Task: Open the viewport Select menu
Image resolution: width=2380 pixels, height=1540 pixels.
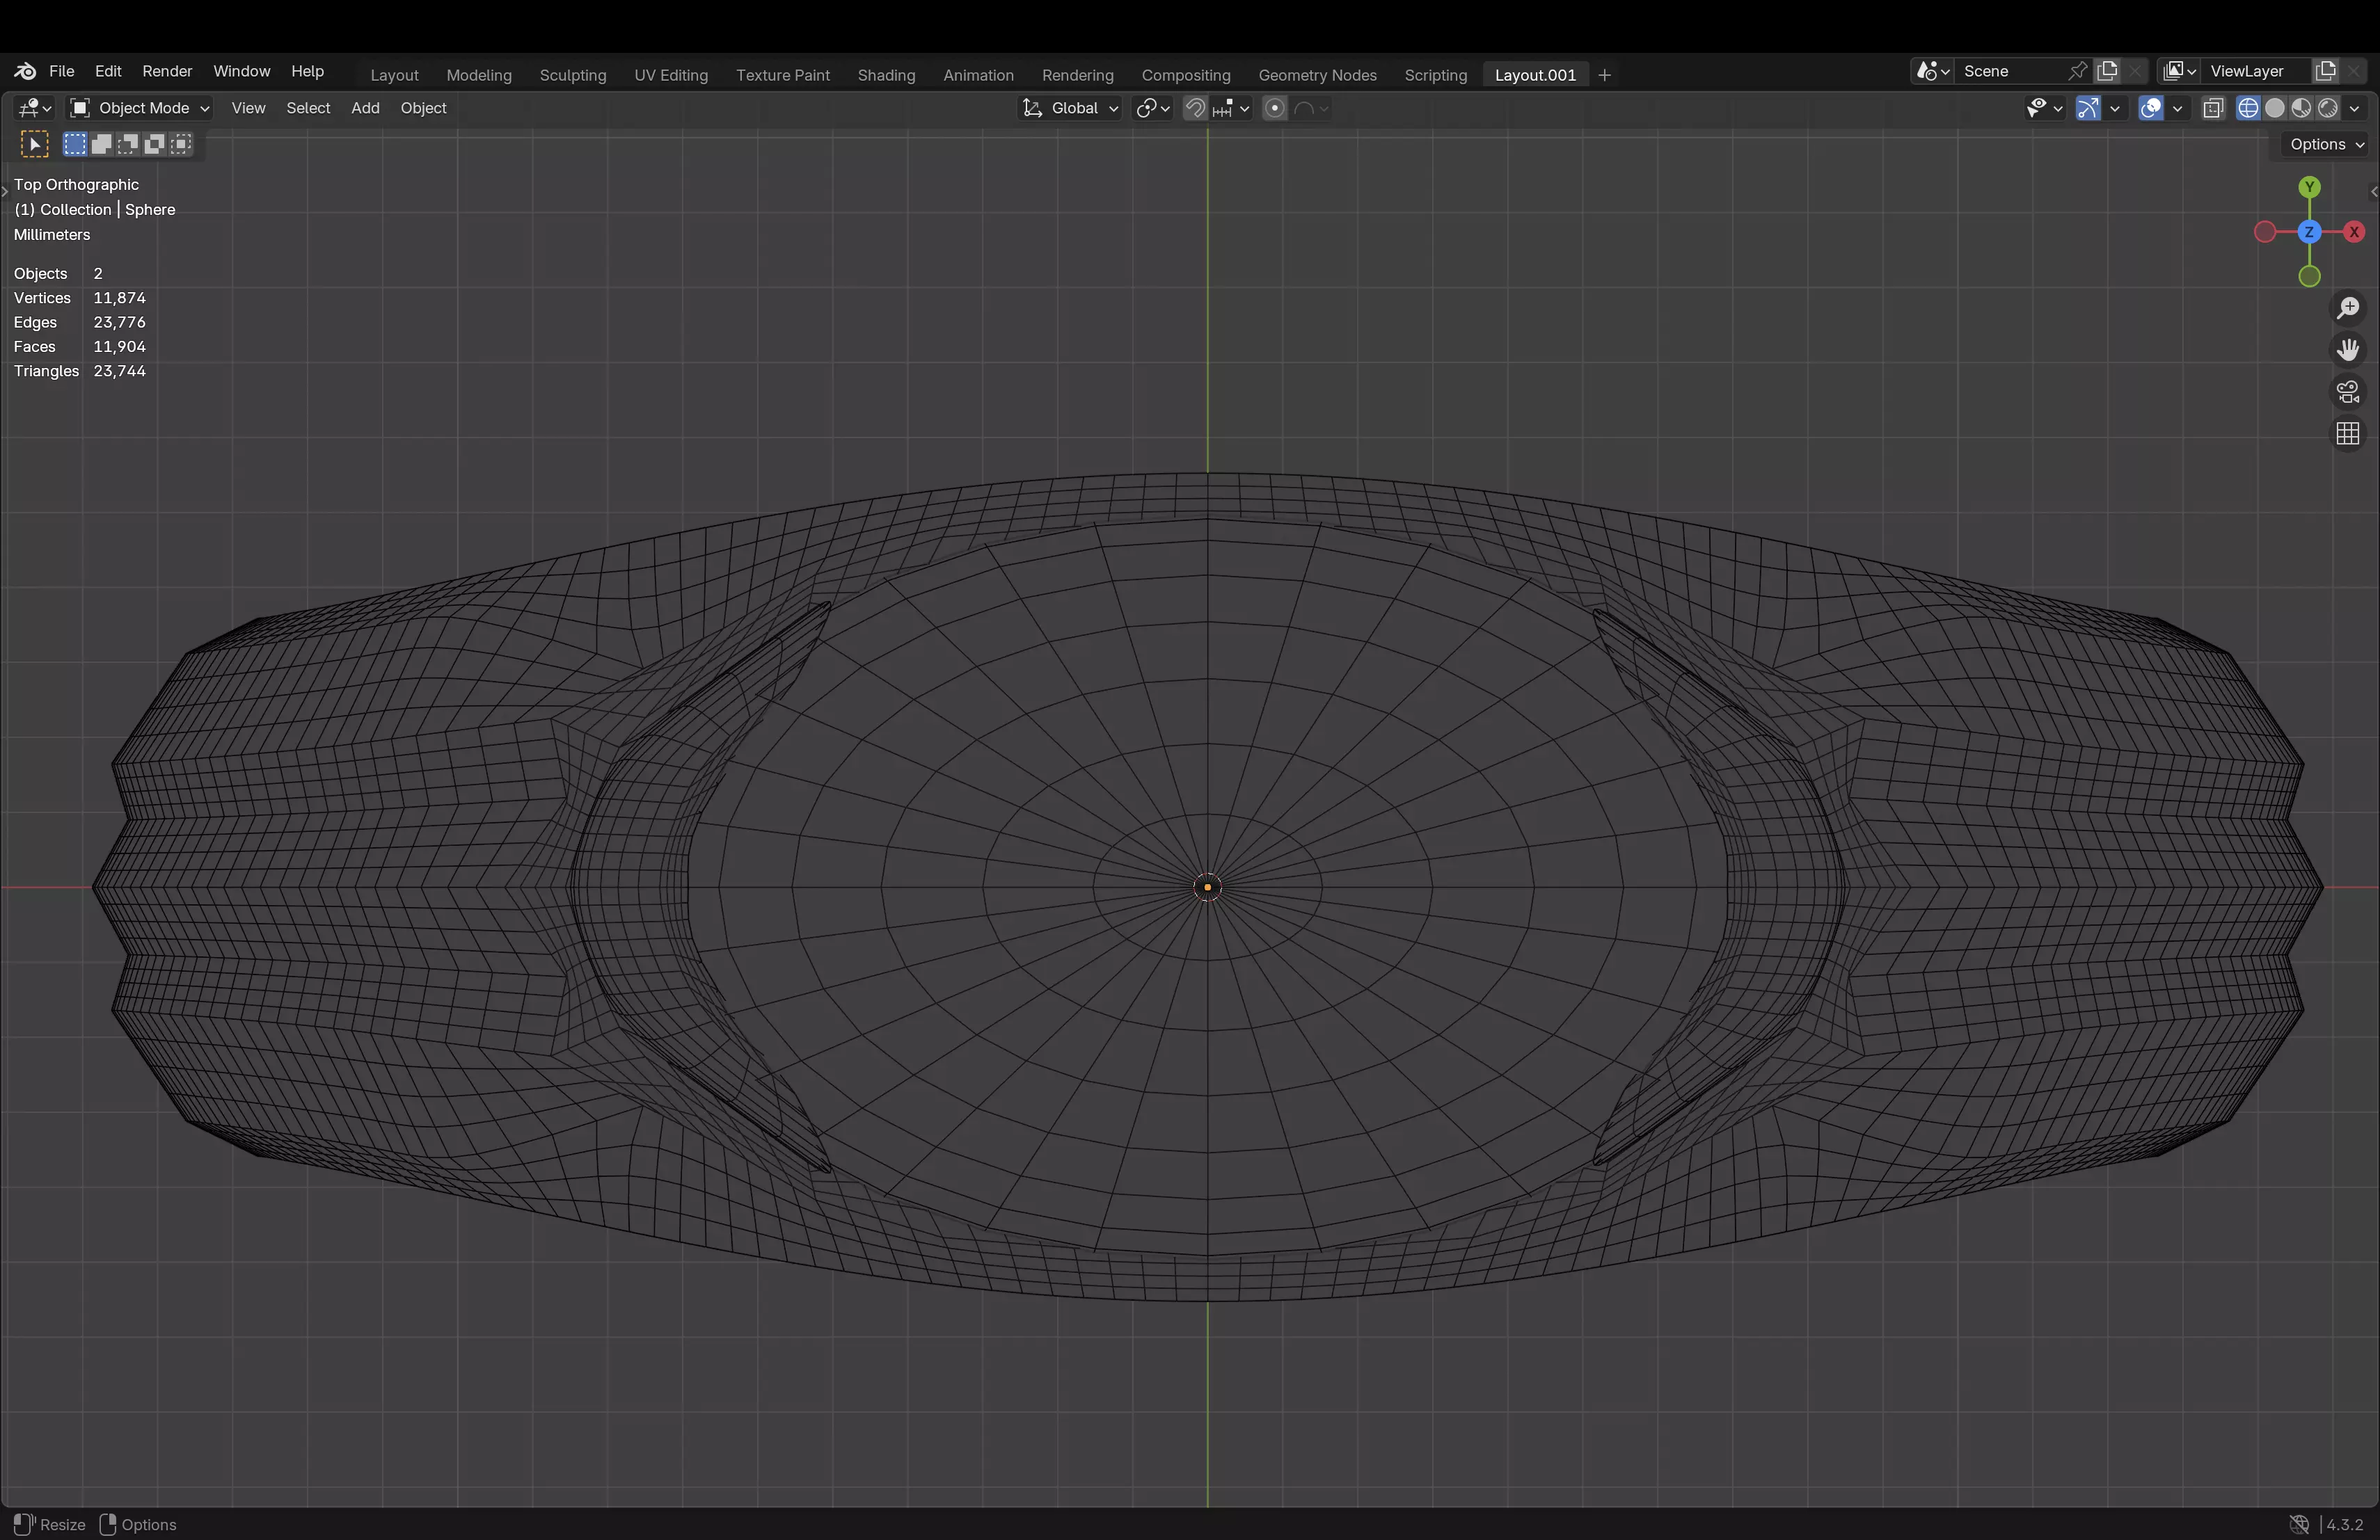Action: [x=308, y=108]
